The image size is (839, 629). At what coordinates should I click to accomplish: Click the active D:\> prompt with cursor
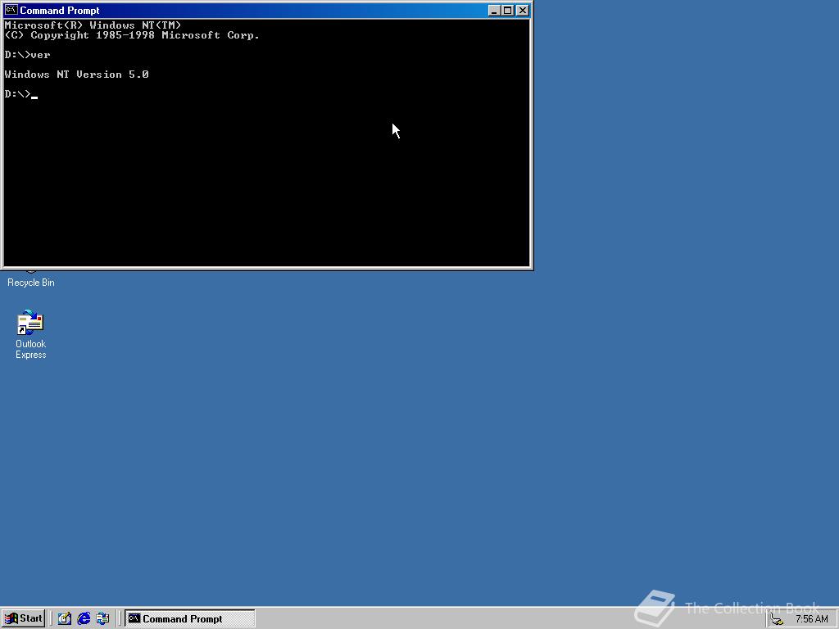[20, 94]
